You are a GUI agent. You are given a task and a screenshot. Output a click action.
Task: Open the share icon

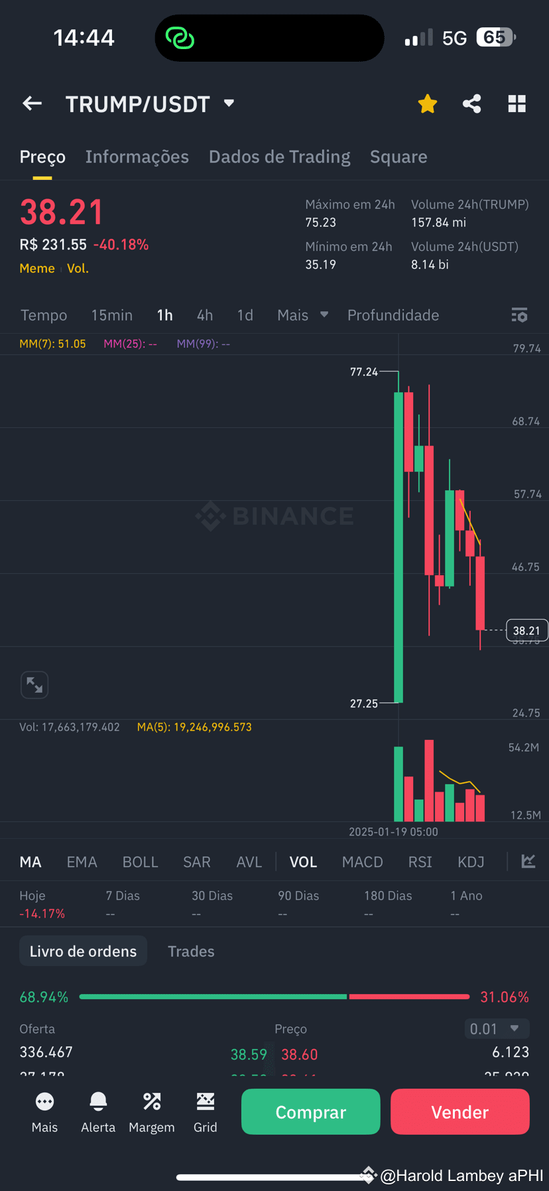[472, 104]
